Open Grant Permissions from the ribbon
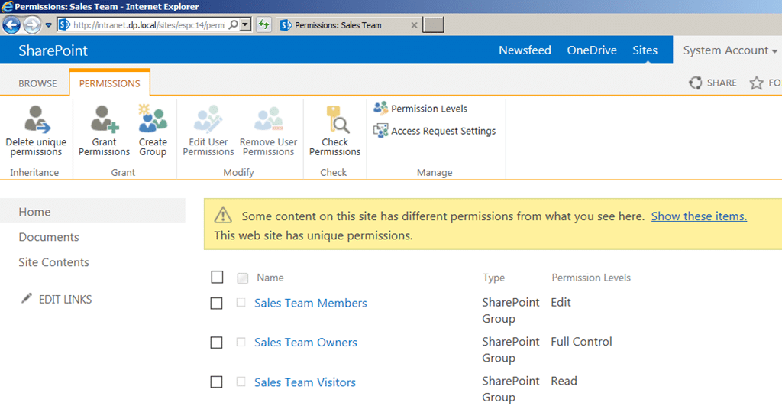 point(104,131)
